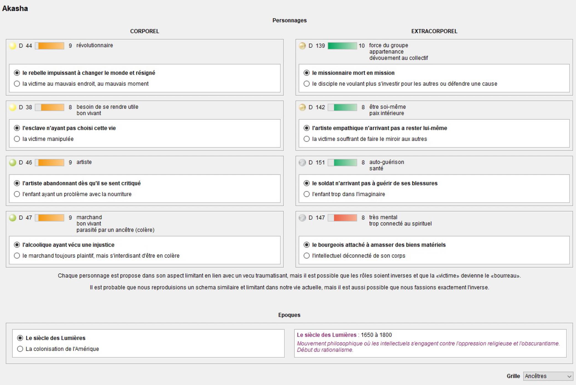Select 'la victime au mauvais endroit' option
This screenshot has height=385, width=576.
(x=17, y=84)
